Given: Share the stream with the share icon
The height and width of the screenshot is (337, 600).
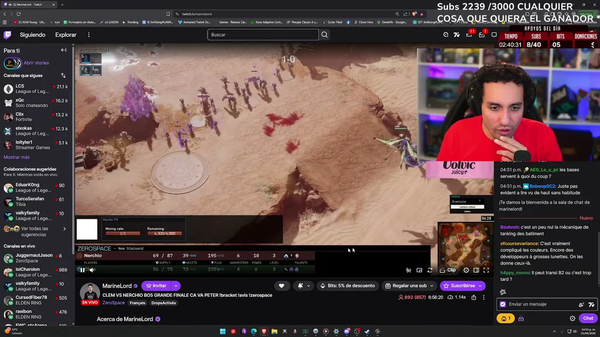Looking at the screenshot, I should 473,297.
